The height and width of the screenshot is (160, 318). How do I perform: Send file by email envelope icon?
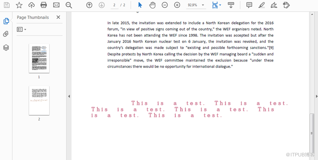click(56, 5)
